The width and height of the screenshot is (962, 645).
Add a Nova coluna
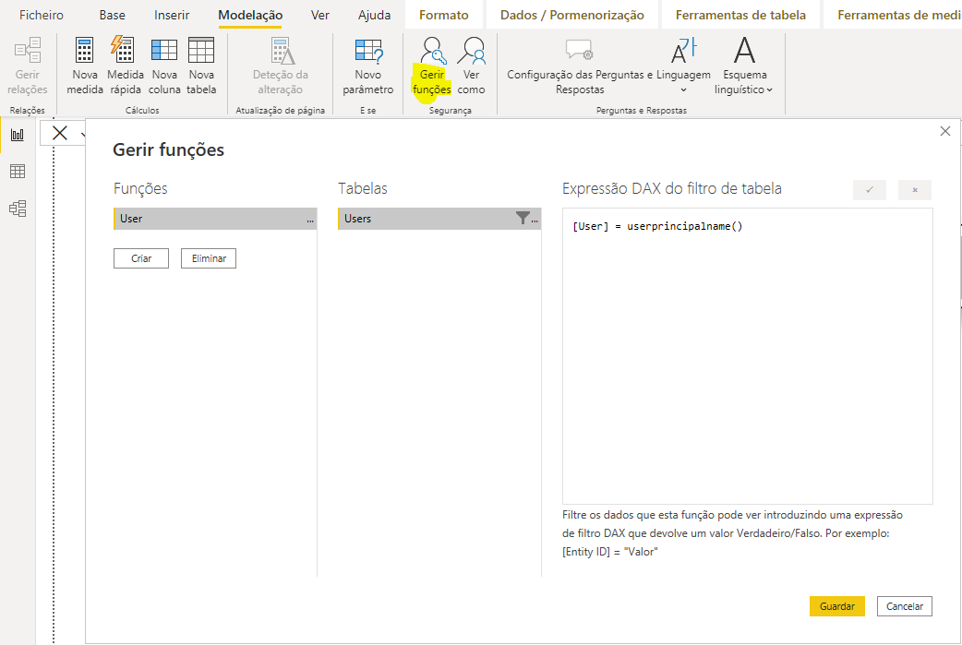click(164, 66)
